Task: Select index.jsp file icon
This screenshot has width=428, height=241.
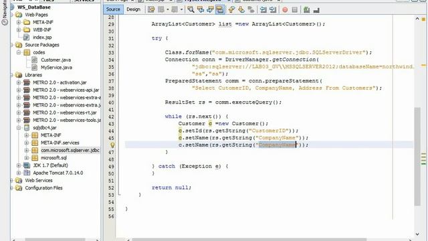Action: point(27,37)
